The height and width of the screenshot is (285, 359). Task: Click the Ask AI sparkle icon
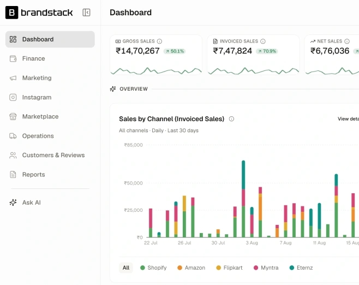tap(13, 203)
